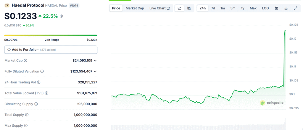Open the Live Chart link

159,8
